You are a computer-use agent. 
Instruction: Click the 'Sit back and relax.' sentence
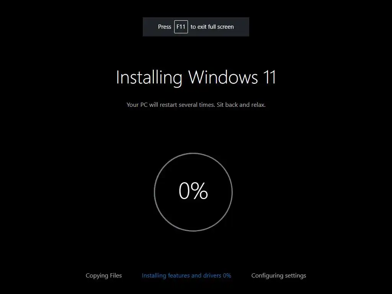tap(241, 105)
